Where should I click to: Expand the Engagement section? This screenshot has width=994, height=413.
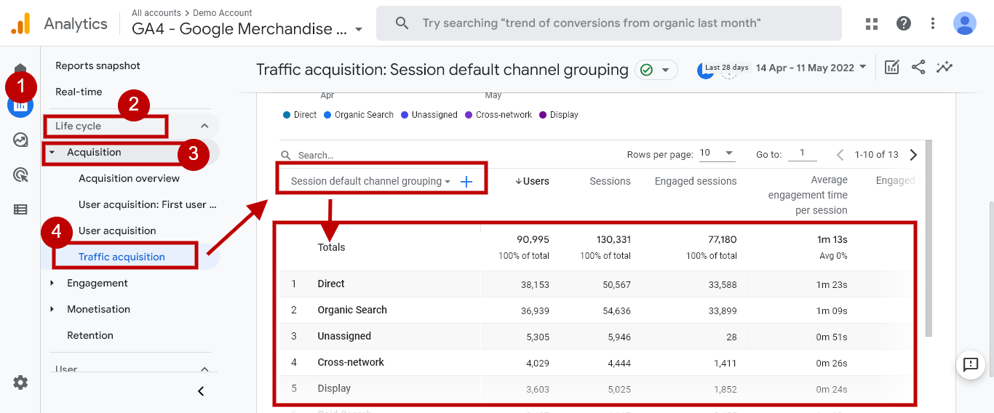pos(52,283)
